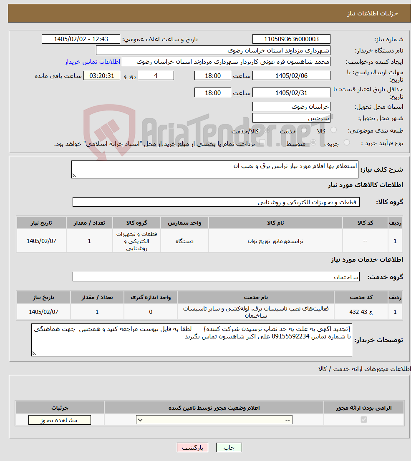The height and width of the screenshot is (461, 411).
Task: Toggle the treasury documents payment checkbox
Action: tap(262, 142)
